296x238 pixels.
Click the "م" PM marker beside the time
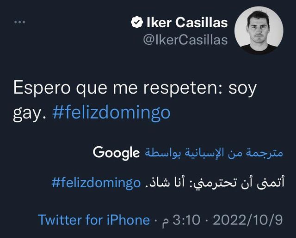click(165, 220)
